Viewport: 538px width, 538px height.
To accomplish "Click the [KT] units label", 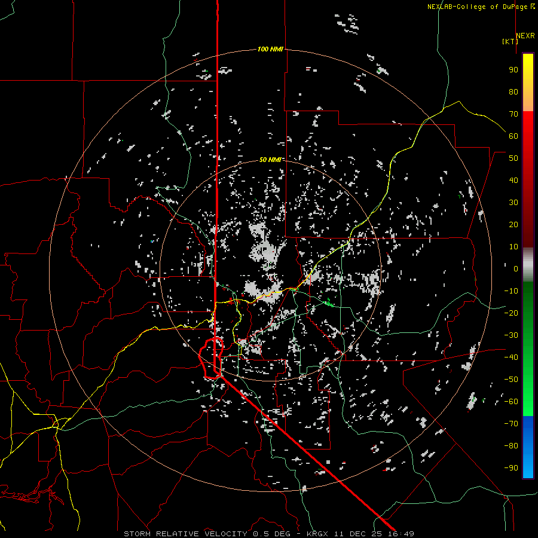I will tap(510, 41).
